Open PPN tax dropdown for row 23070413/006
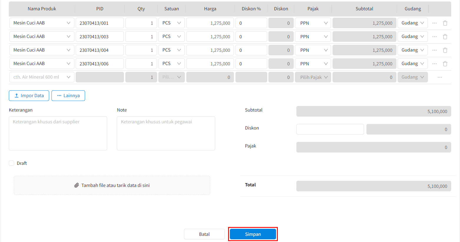Viewport: 460px width, 242px height. tap(313, 64)
